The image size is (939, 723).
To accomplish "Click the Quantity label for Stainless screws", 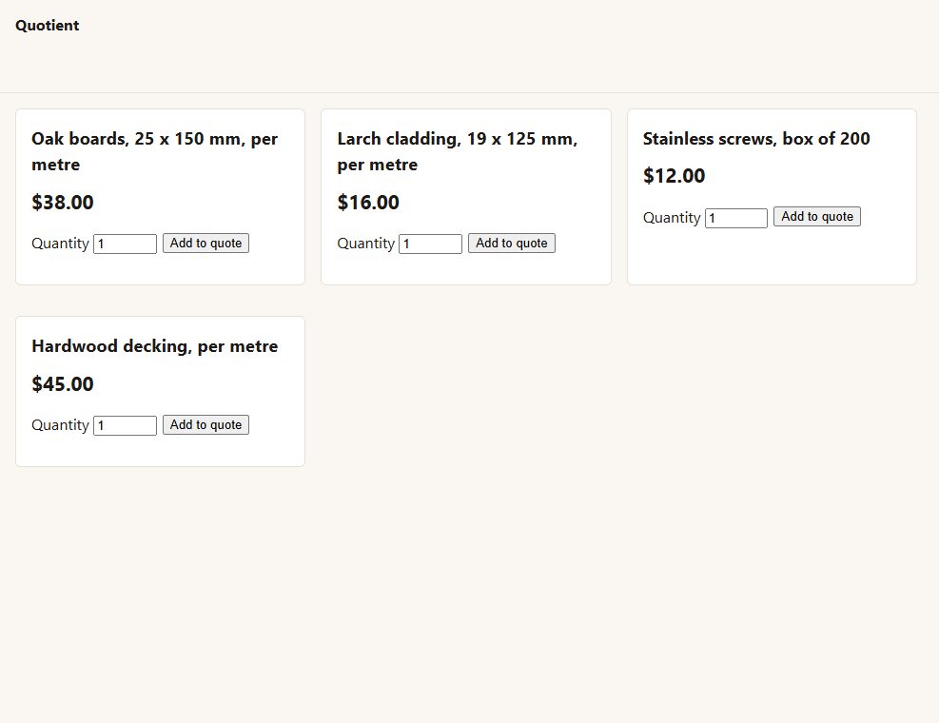I will (x=672, y=218).
